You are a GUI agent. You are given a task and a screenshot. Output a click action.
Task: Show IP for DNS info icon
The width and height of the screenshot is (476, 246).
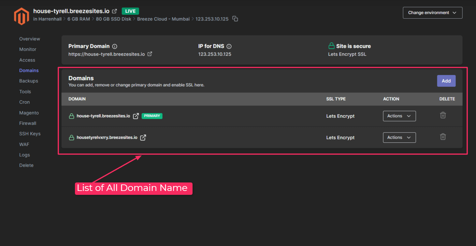coord(229,46)
